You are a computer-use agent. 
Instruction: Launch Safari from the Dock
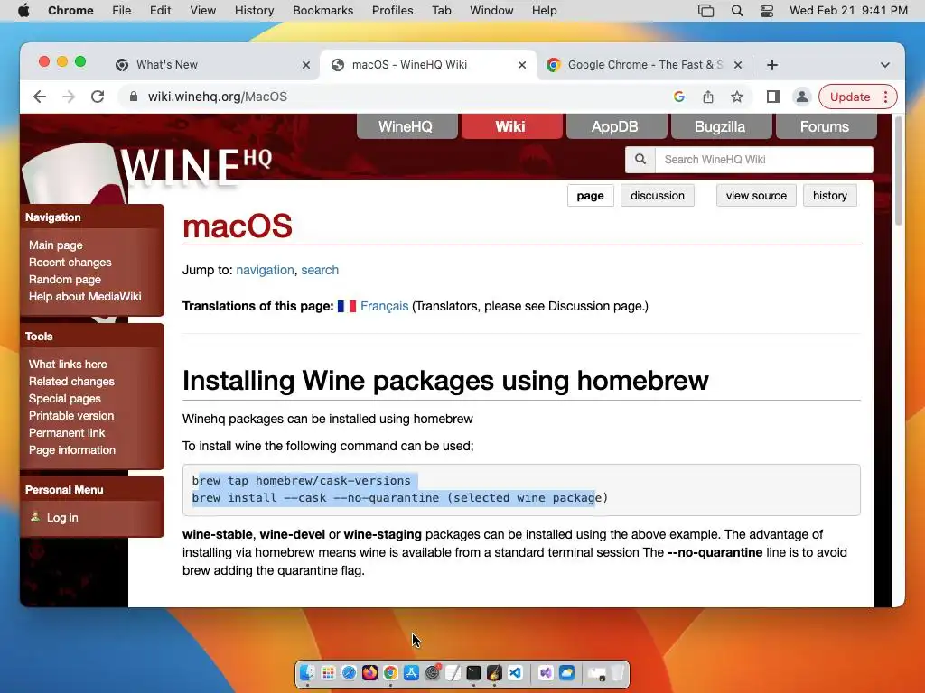pyautogui.click(x=349, y=673)
